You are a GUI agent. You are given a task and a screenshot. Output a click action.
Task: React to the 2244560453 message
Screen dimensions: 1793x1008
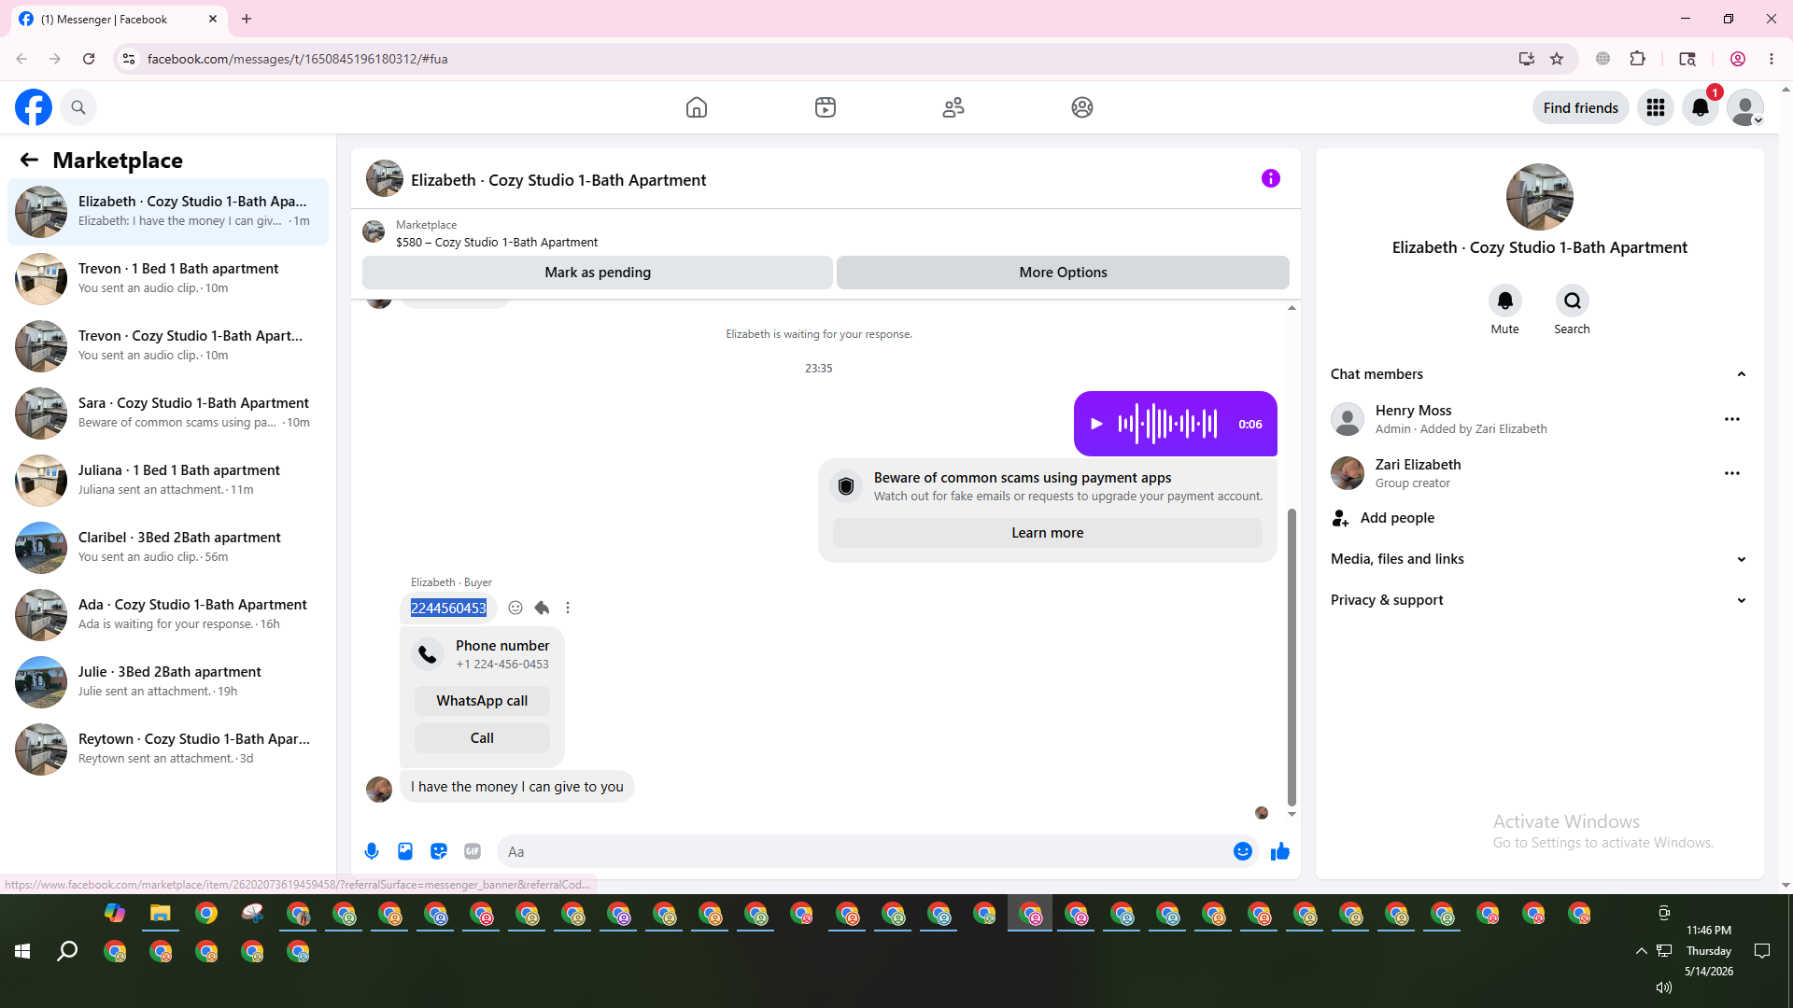point(515,608)
